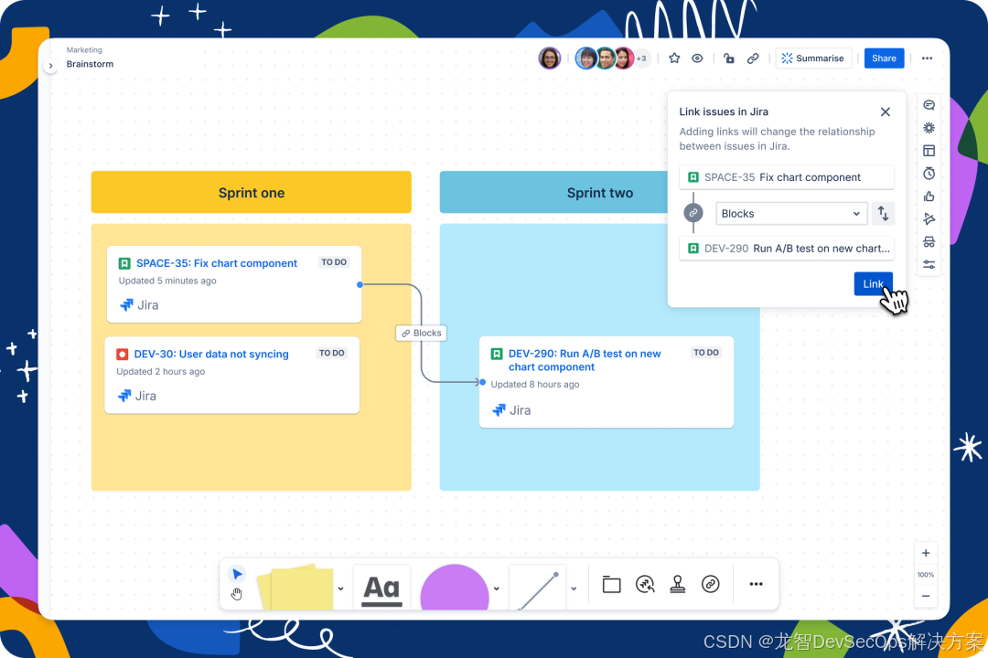Select the stamp tool
Screen dimensions: 988x658
click(x=678, y=584)
